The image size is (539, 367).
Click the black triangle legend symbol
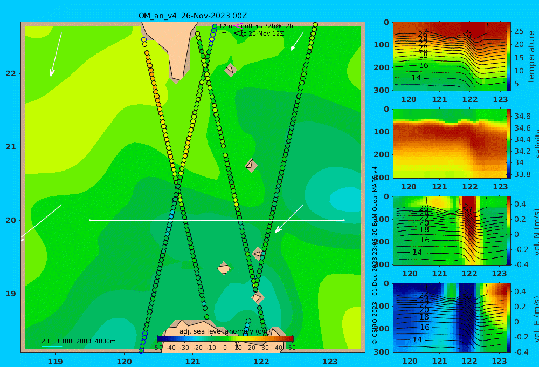tap(238, 33)
